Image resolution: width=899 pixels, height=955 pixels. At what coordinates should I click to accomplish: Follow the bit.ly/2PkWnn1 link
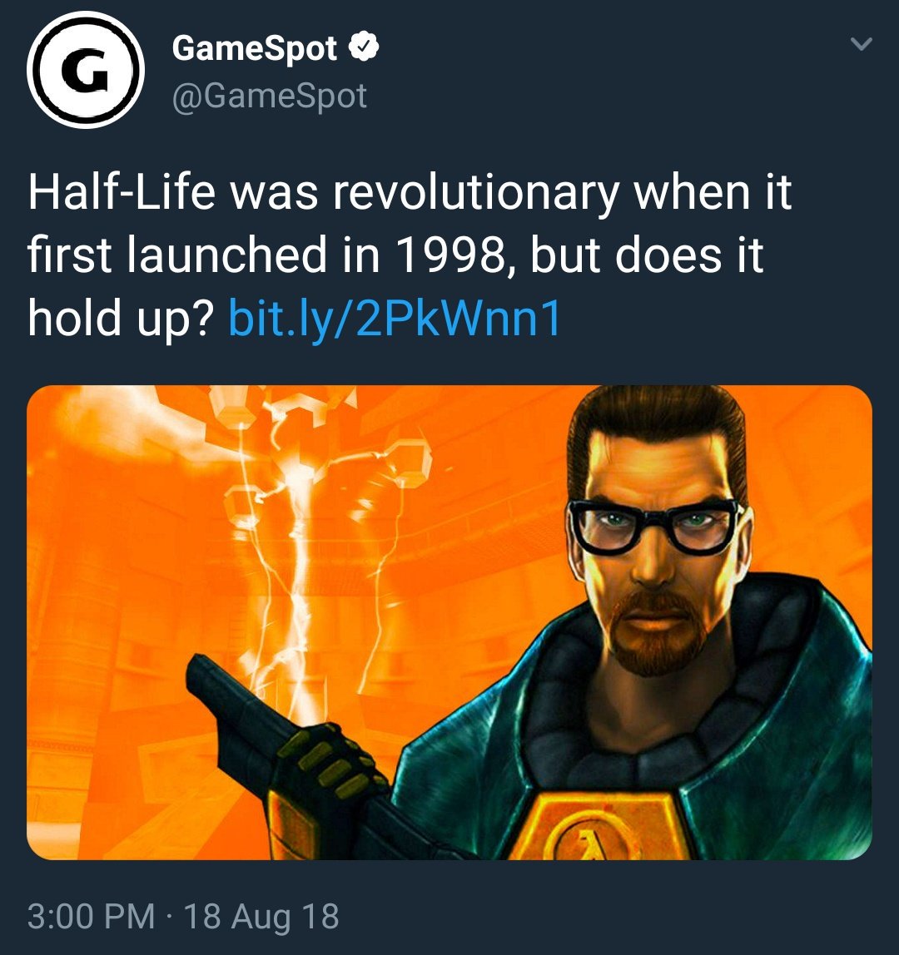tap(394, 317)
